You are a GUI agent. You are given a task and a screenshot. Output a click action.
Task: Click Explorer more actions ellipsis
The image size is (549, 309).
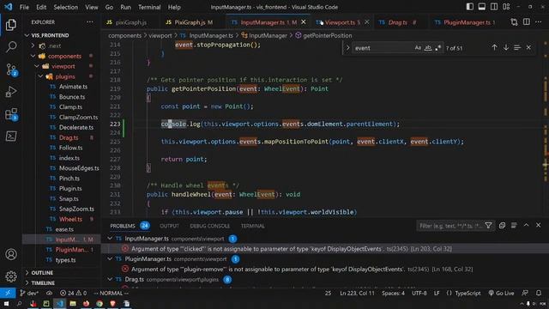coord(90,22)
